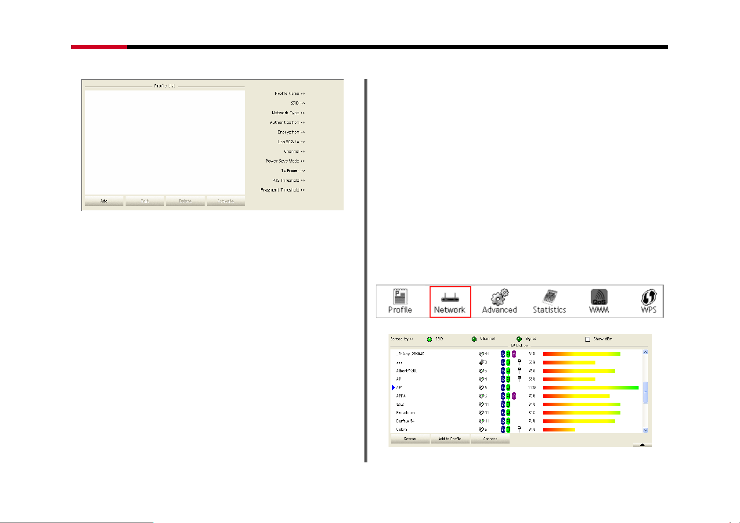The width and height of the screenshot is (740, 523).
Task: Open the WPS icon
Action: (649, 301)
